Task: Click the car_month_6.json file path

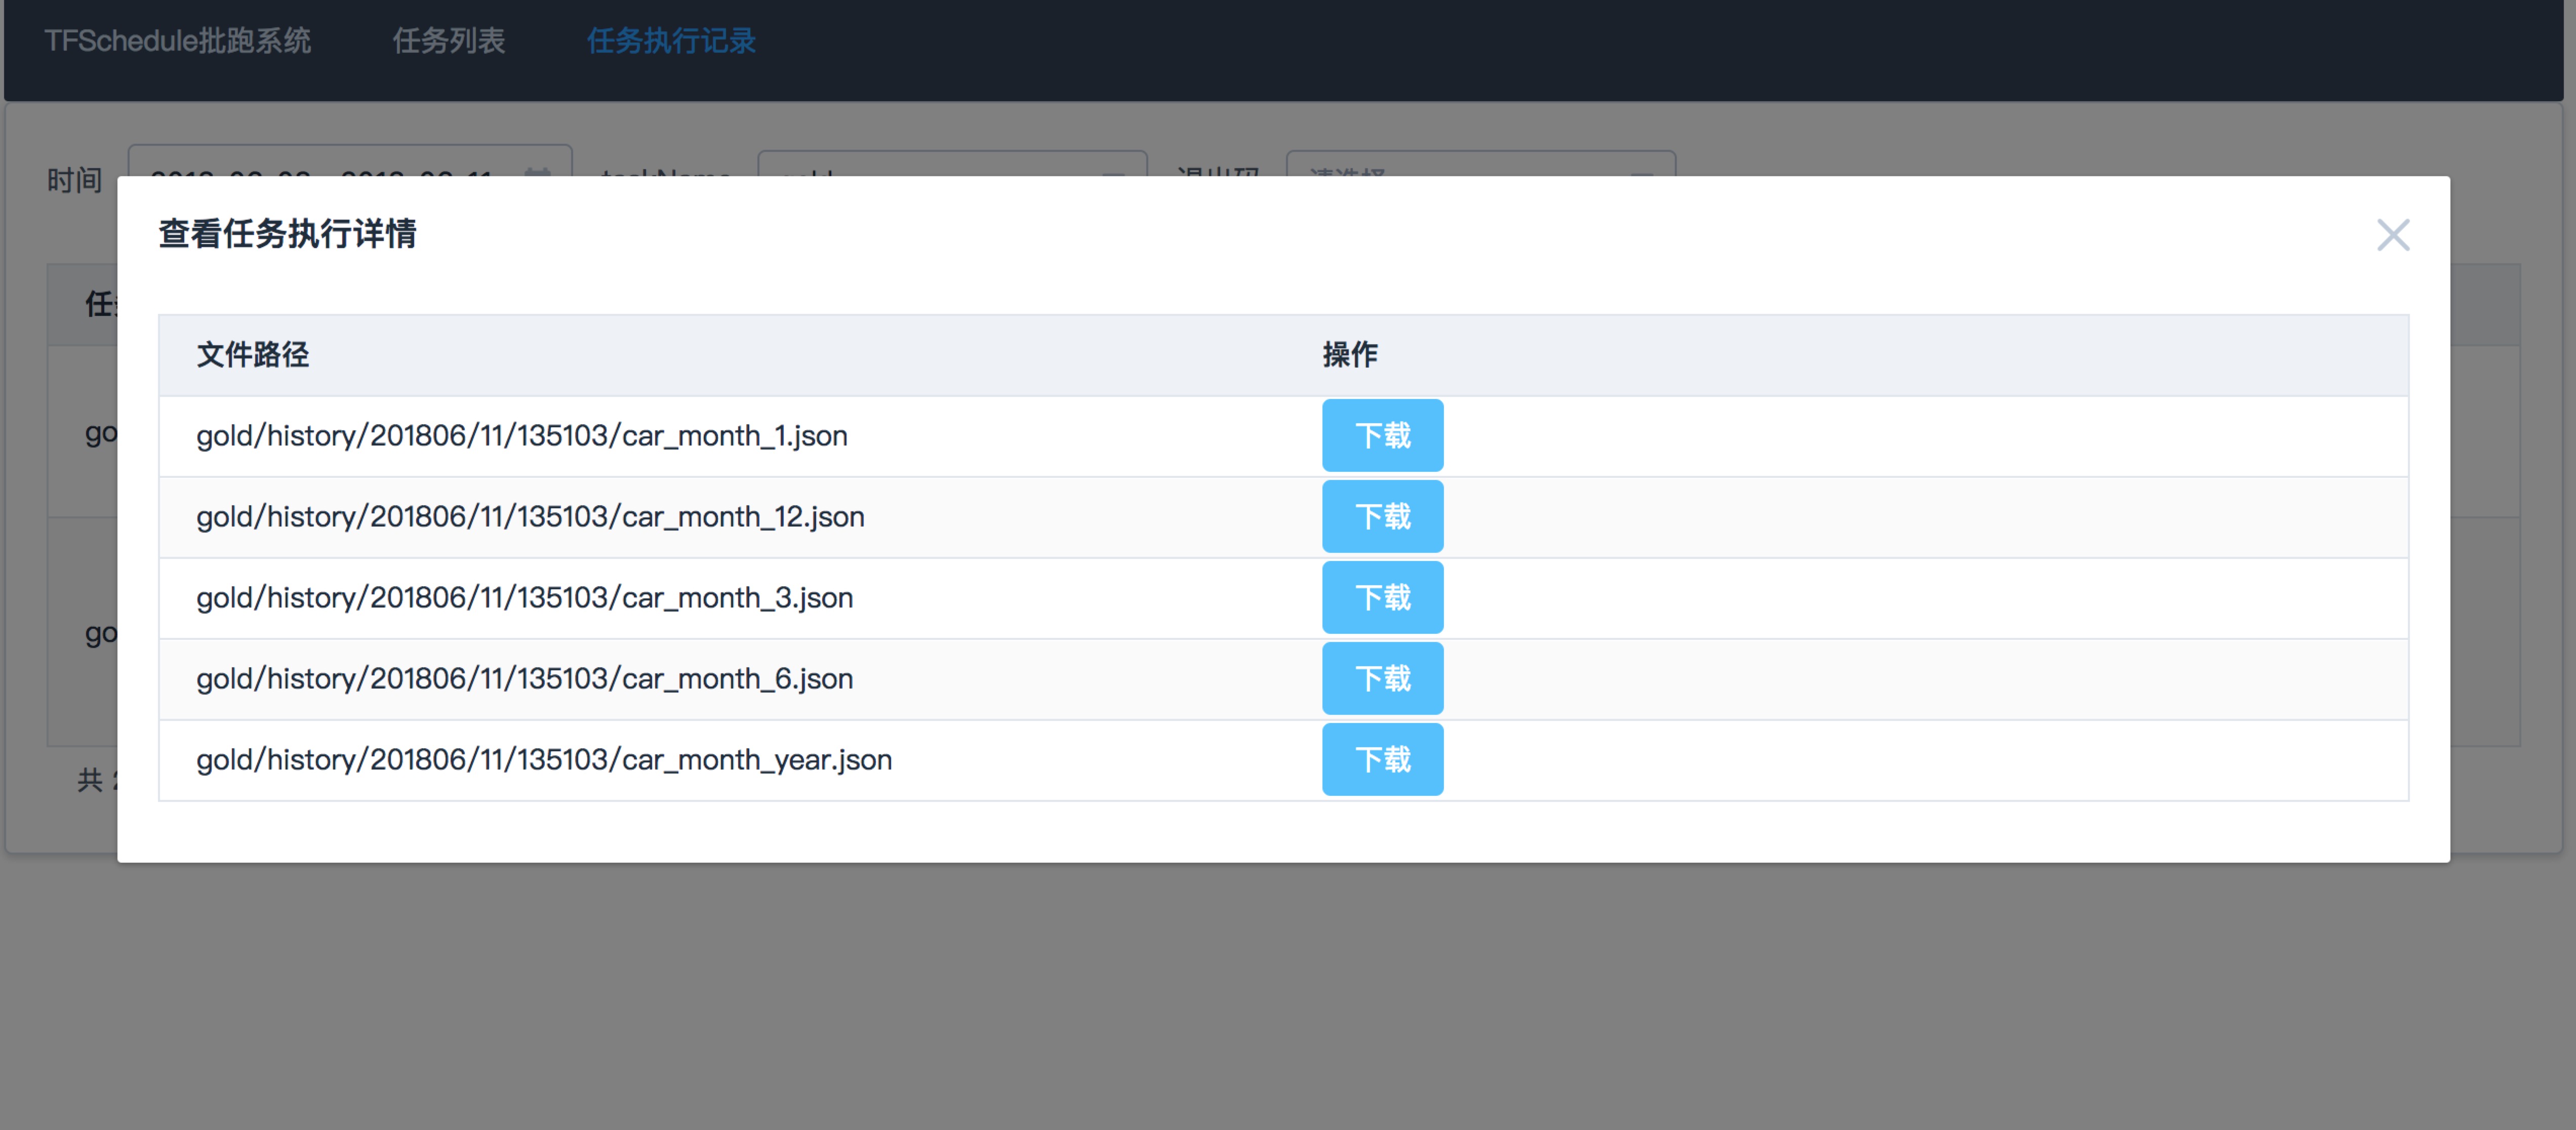Action: pyautogui.click(x=524, y=679)
